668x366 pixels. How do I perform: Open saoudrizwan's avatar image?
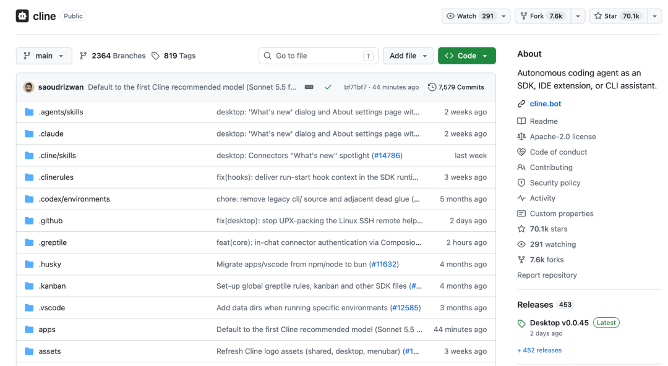coord(28,87)
